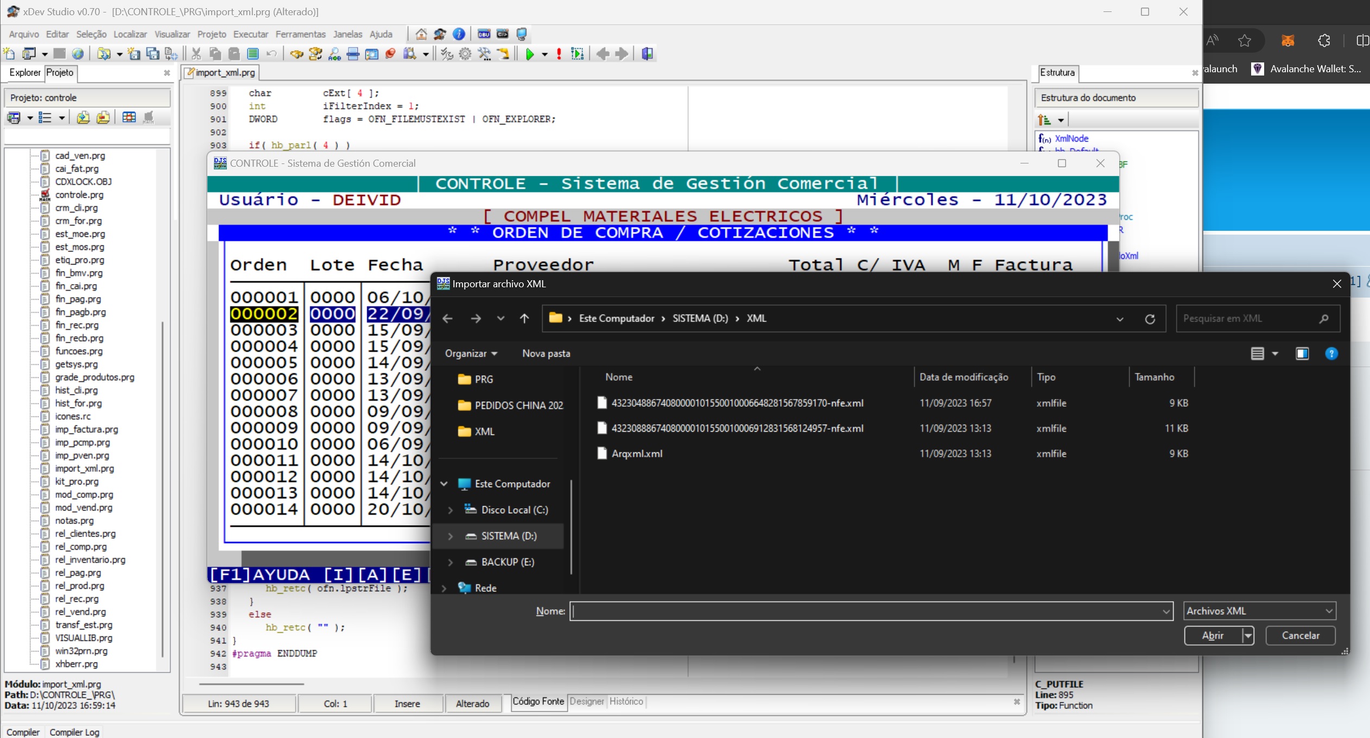Toggle the preview pane in file dialog
Viewport: 1370px width, 738px height.
[x=1302, y=354]
